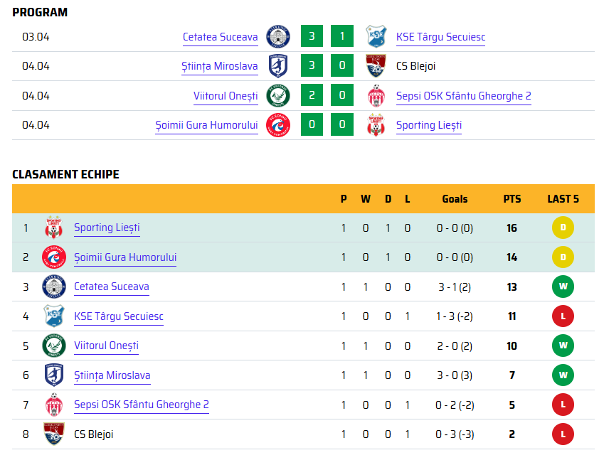The width and height of the screenshot is (604, 460).
Task: Click Viitorul Onești green crest in program
Action: 277,95
